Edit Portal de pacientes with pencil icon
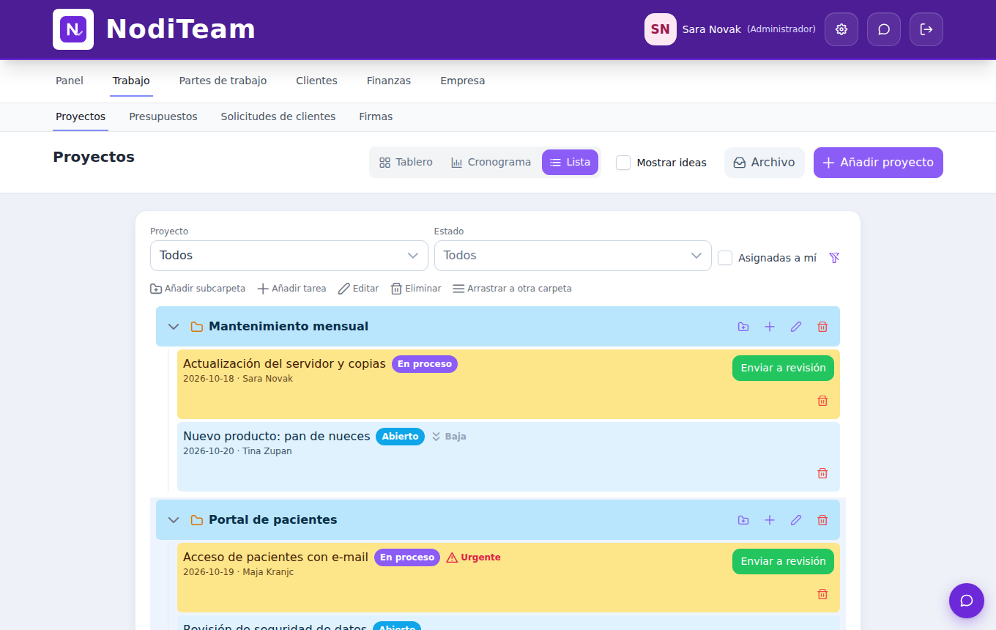 pyautogui.click(x=796, y=520)
